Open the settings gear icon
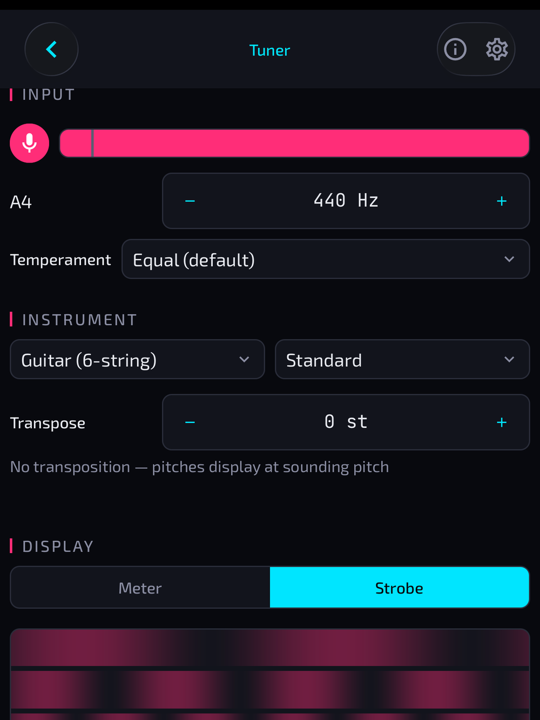Viewport: 540px width, 720px height. 497,49
